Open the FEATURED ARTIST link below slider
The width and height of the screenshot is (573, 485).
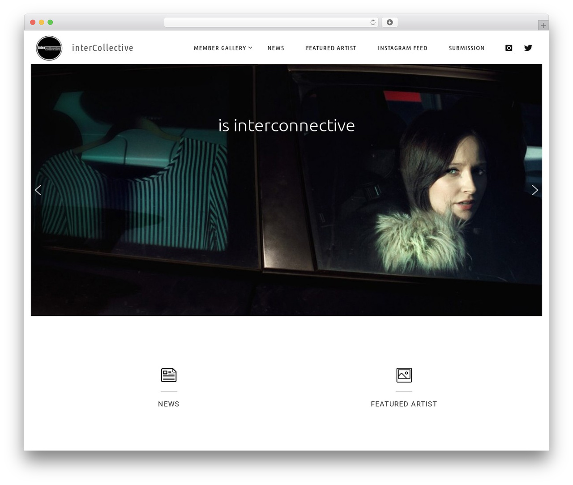404,404
